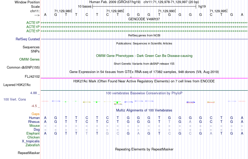Click the chr11: base position label

35,11
